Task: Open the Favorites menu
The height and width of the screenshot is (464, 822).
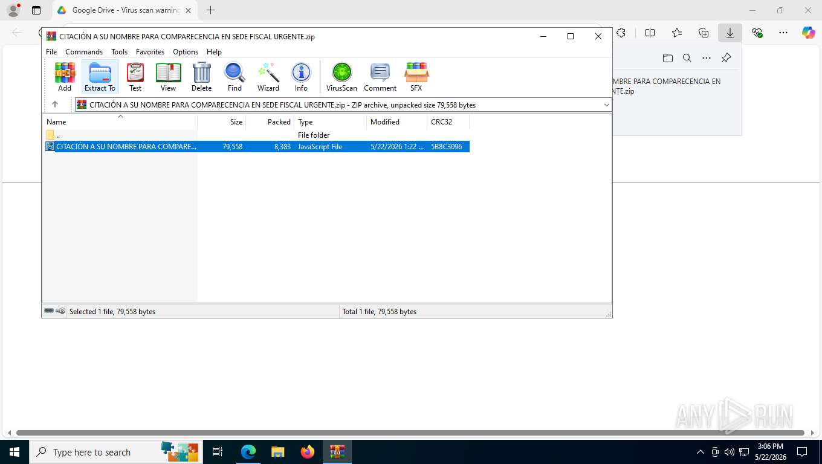Action: pos(150,52)
